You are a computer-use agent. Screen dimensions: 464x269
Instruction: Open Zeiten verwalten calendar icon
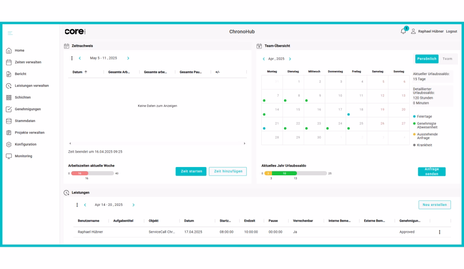tap(9, 62)
